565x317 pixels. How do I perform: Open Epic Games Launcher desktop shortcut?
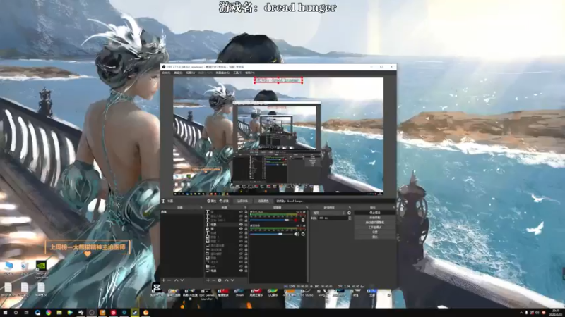(x=206, y=294)
